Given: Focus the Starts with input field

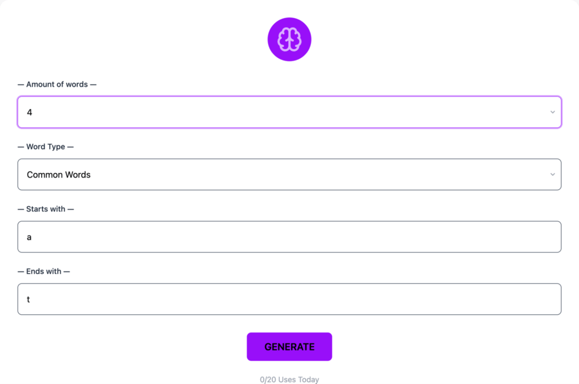Looking at the screenshot, I should tap(289, 237).
